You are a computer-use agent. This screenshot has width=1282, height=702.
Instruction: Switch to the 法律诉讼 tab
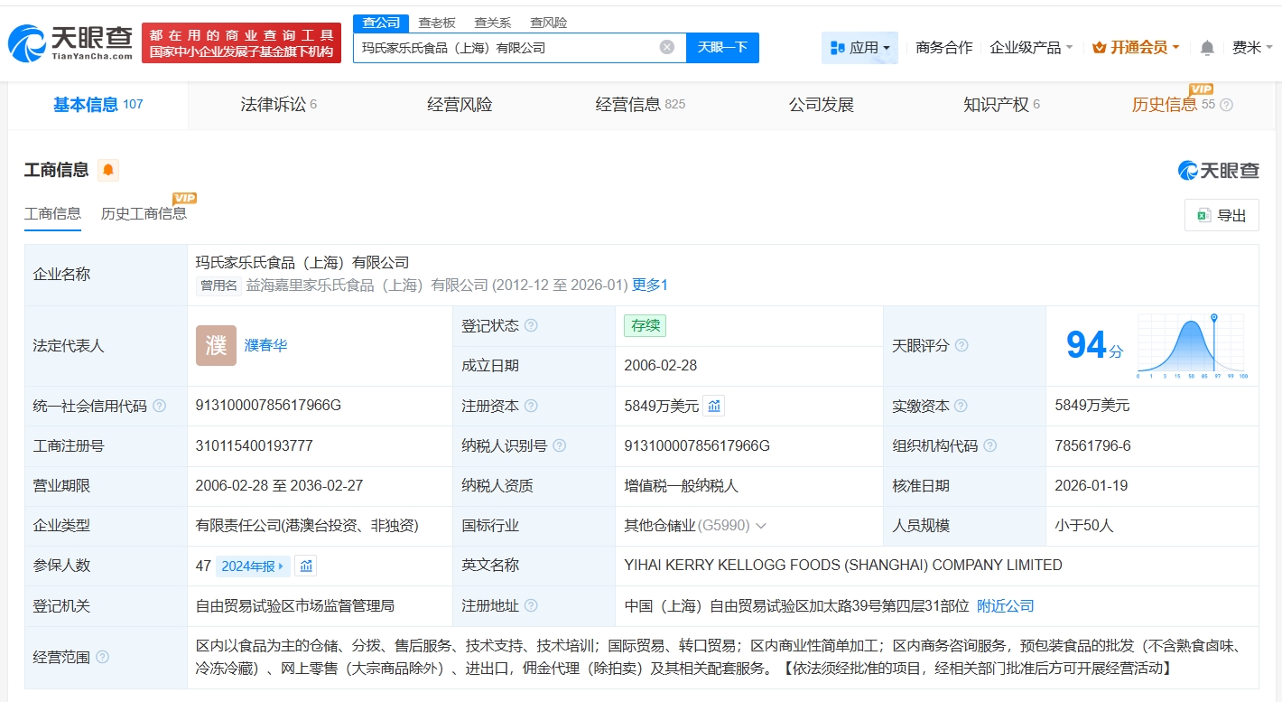[278, 105]
